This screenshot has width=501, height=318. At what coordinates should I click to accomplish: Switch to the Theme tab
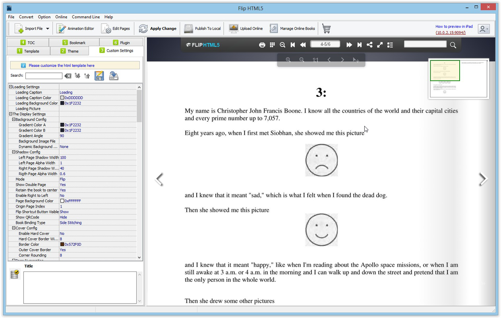(x=70, y=51)
